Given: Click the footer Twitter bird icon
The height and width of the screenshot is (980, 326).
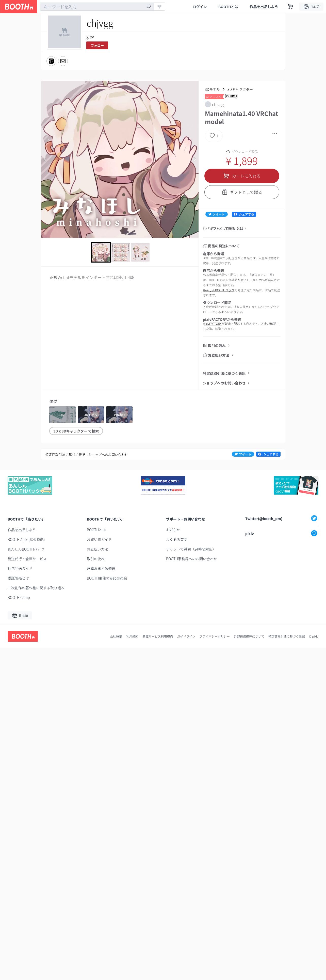Looking at the screenshot, I should (314, 518).
